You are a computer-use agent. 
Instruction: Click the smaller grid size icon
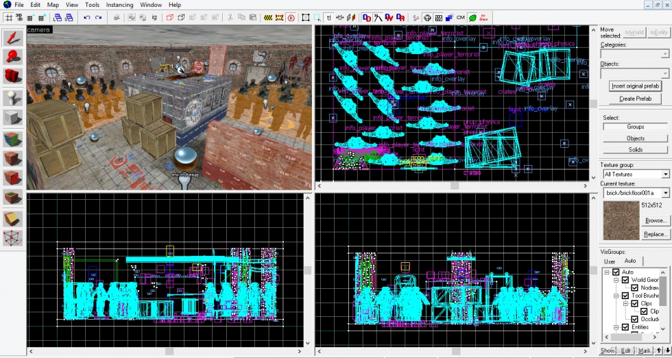[x=30, y=18]
